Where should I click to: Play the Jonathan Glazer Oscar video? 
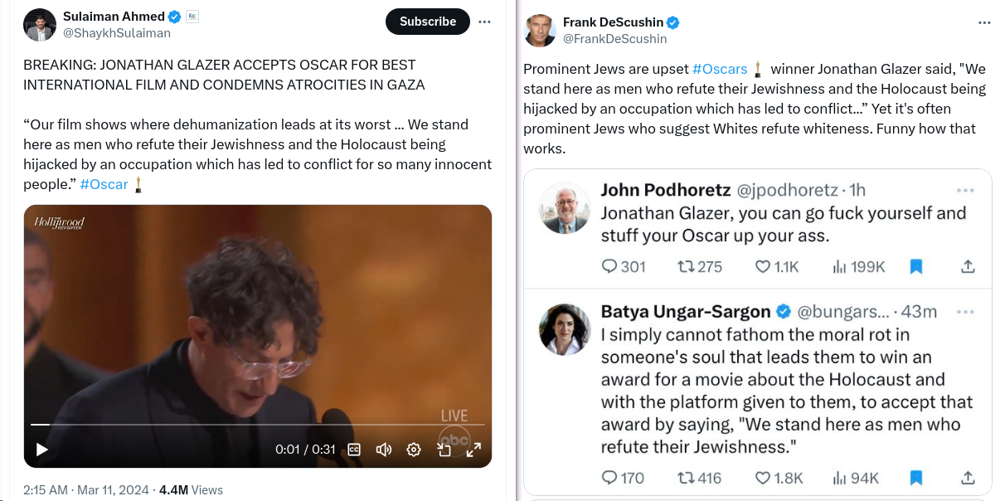[42, 450]
